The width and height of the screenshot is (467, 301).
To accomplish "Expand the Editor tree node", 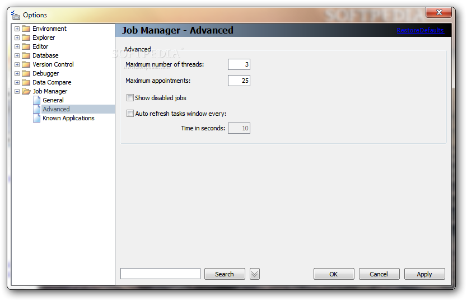I will point(17,47).
